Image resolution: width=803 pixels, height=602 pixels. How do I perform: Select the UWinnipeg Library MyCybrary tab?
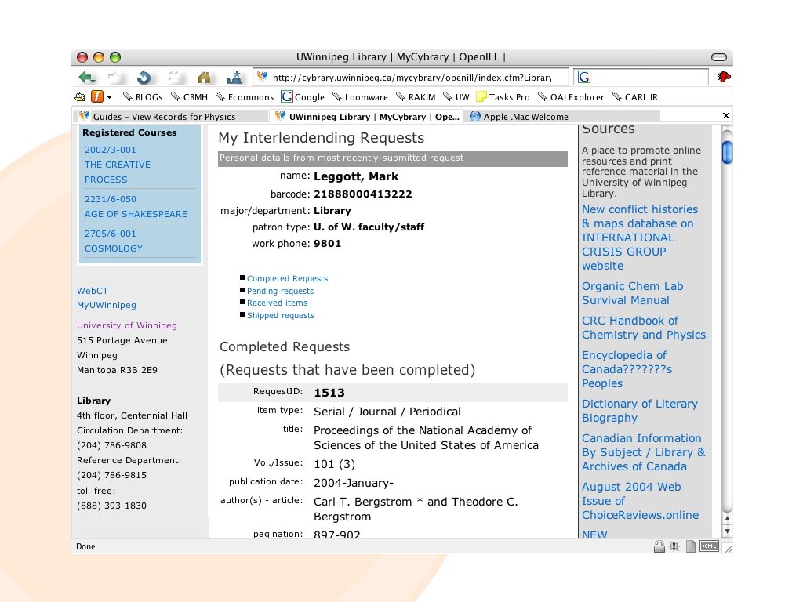pyautogui.click(x=367, y=116)
